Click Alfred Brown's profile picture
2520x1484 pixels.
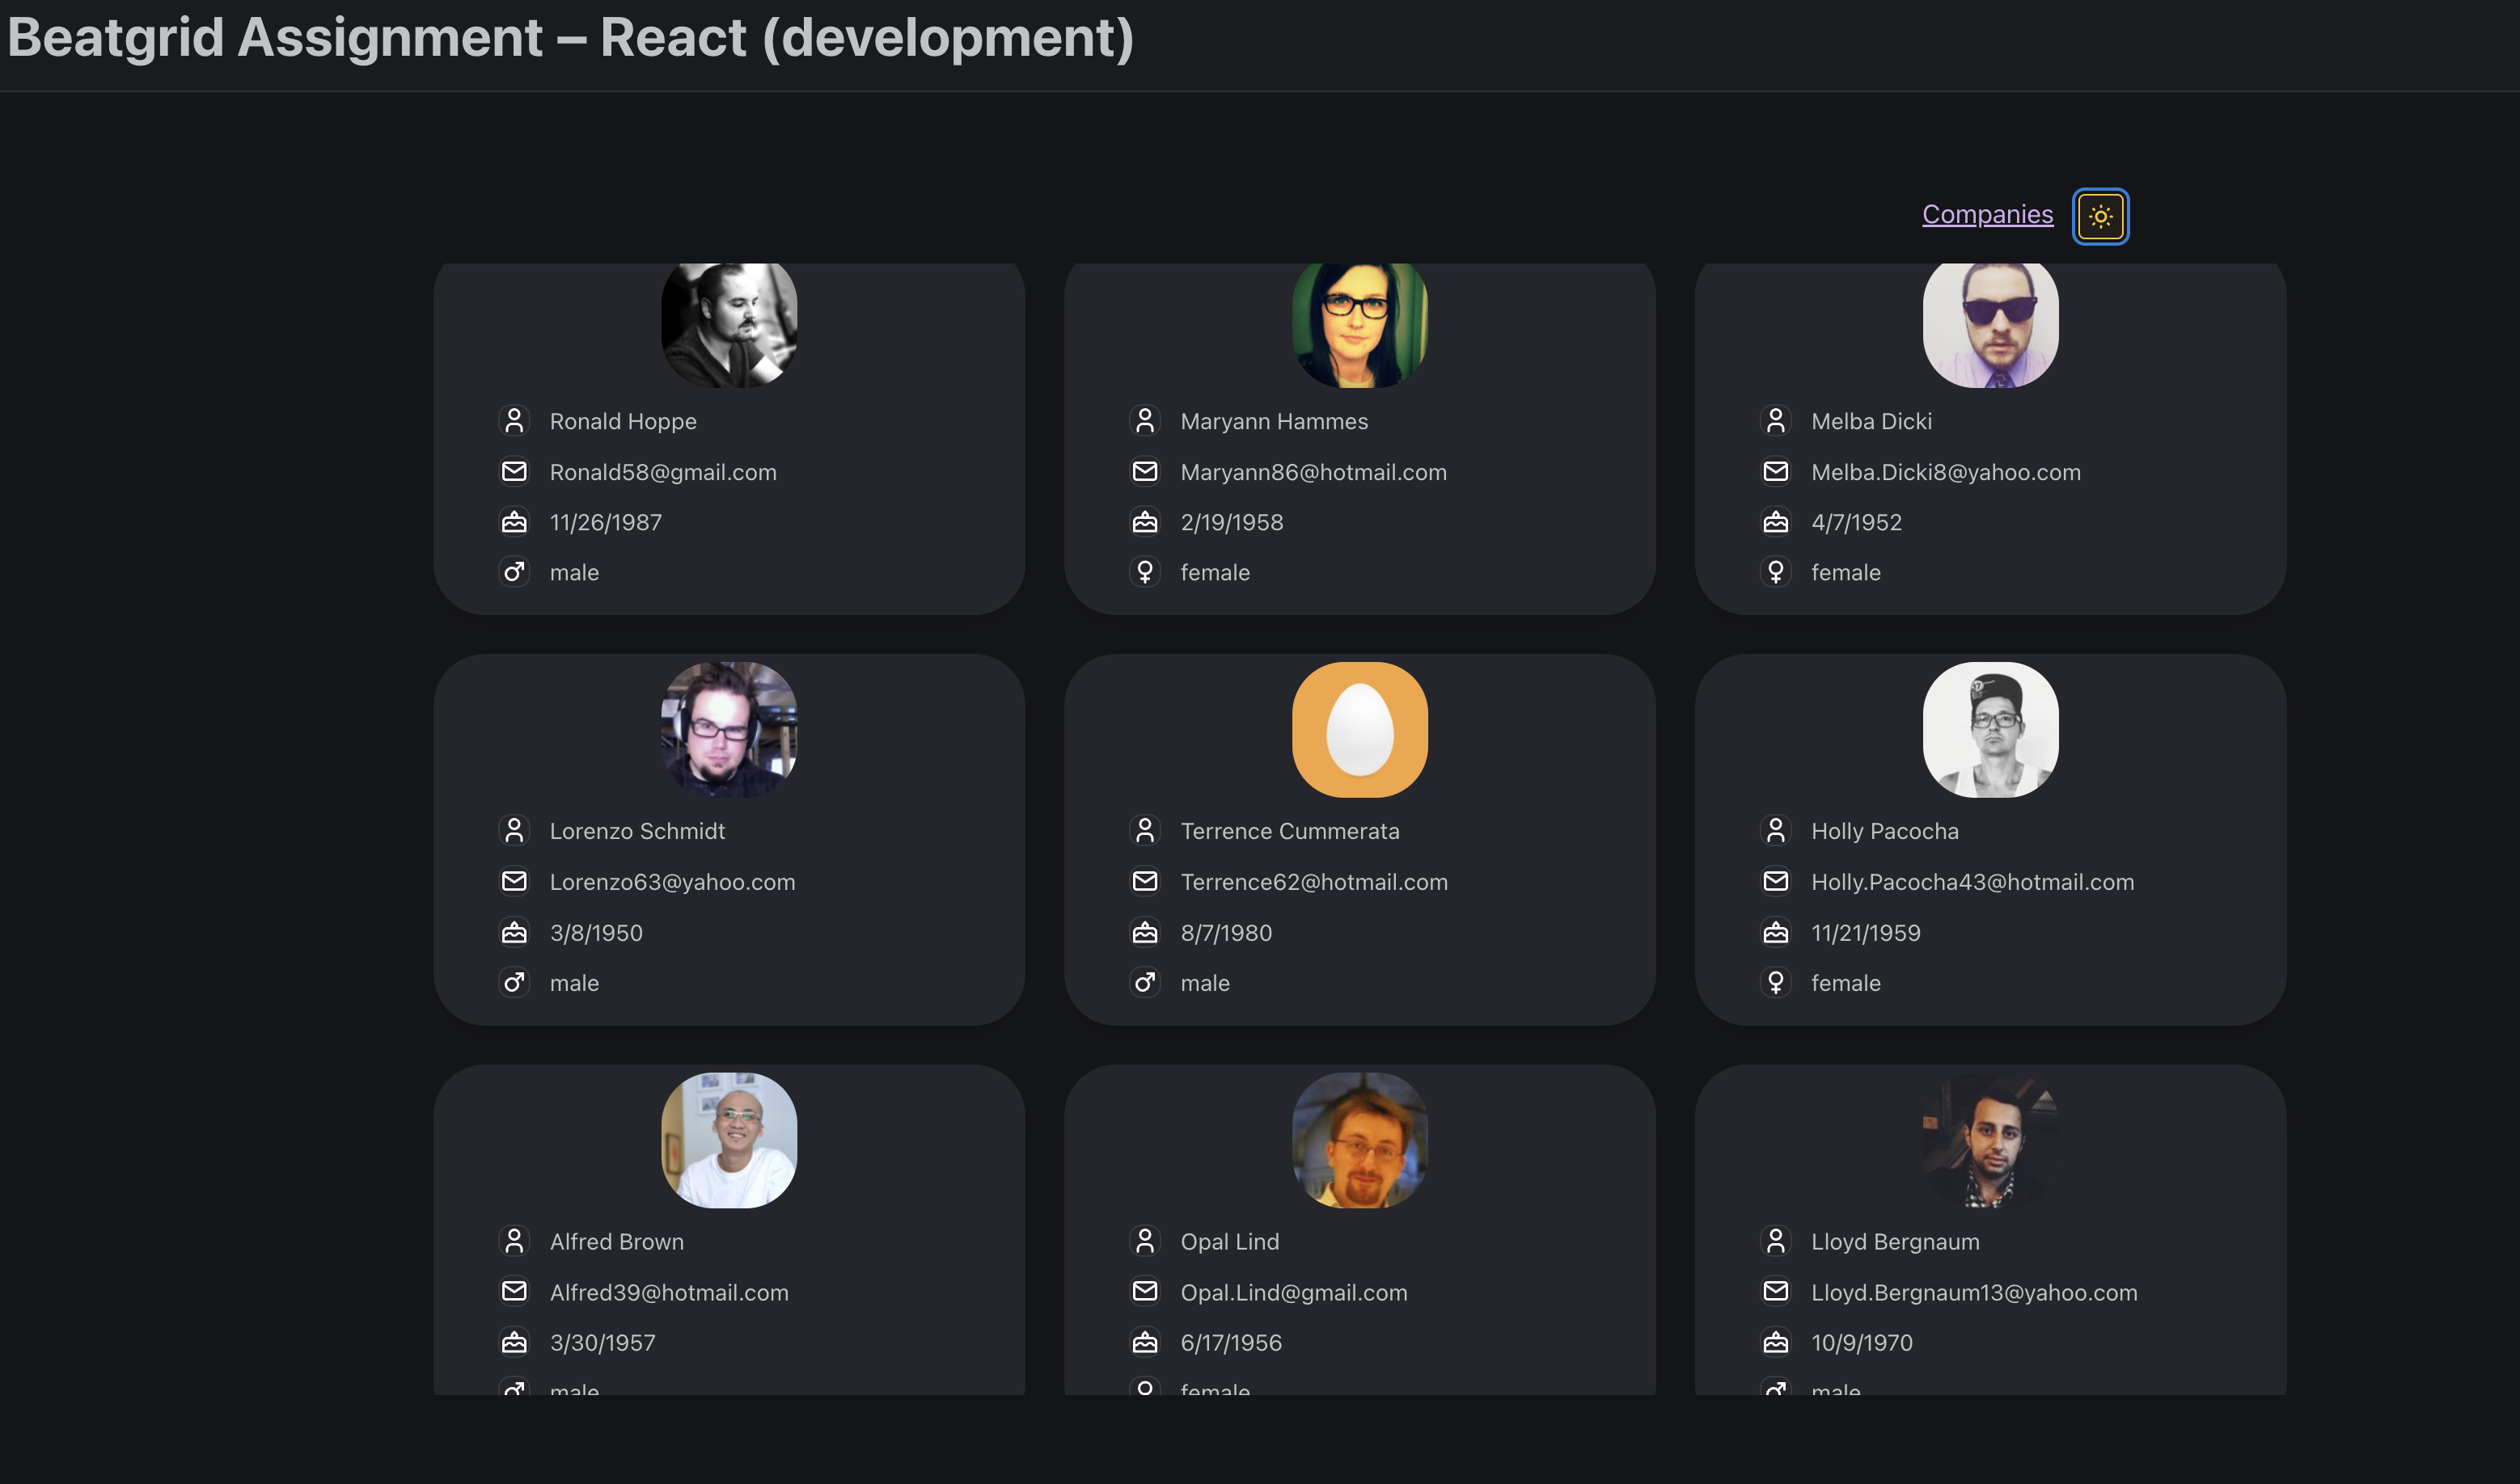click(x=729, y=1140)
